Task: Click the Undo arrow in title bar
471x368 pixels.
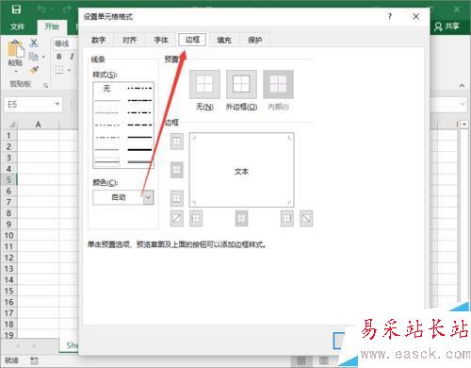Action: [41, 9]
